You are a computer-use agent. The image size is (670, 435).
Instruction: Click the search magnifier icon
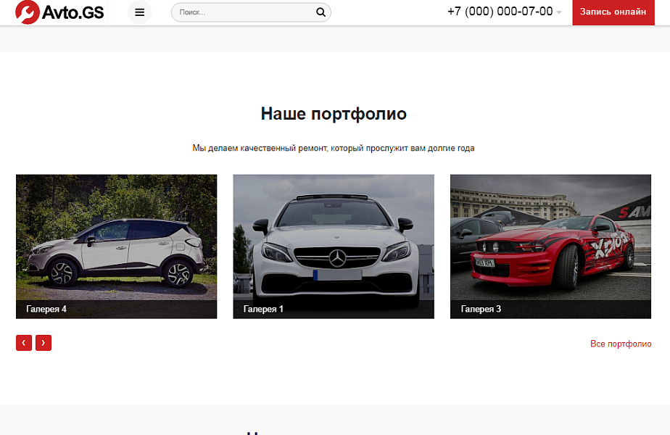pos(320,12)
